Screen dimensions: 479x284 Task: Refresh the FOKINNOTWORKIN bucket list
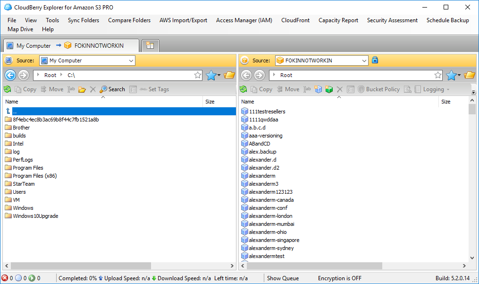click(x=244, y=89)
